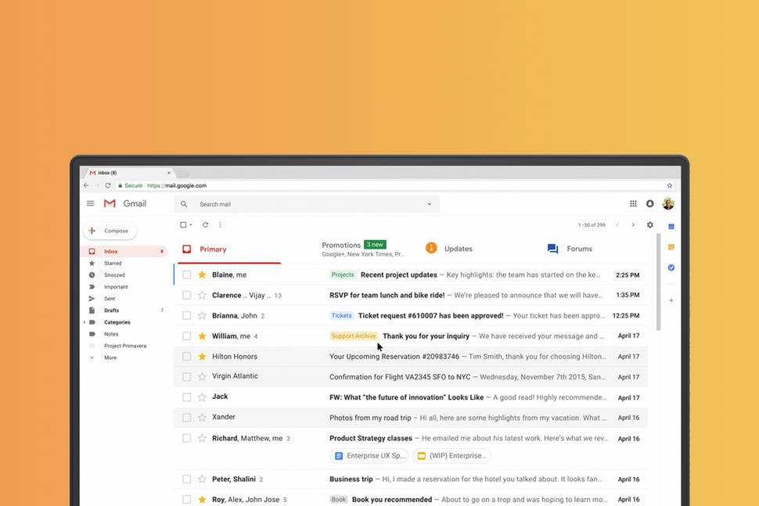Open the select-all checkbox dropdown arrow
The height and width of the screenshot is (506, 759).
(x=191, y=225)
